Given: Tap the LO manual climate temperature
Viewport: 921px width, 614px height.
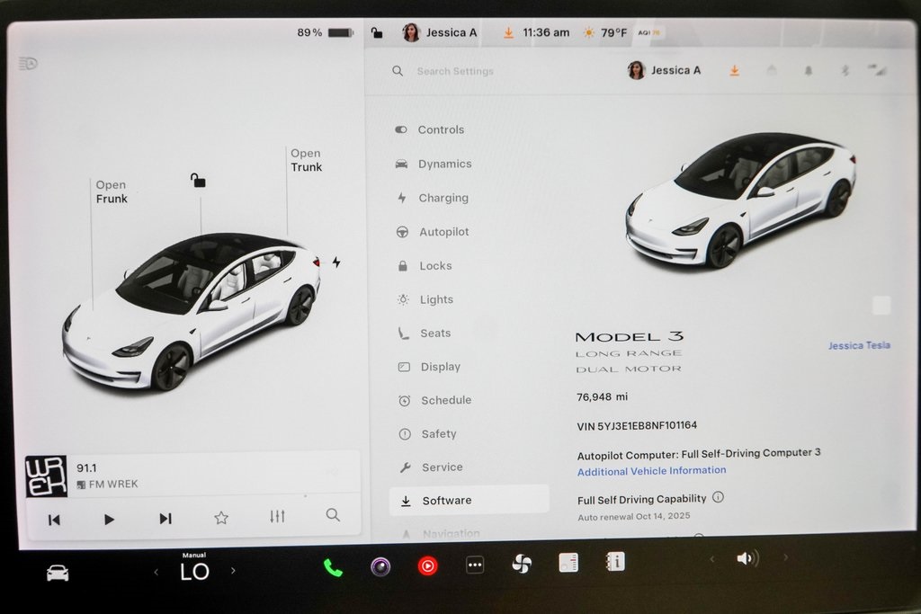Looking at the screenshot, I should coord(194,571).
